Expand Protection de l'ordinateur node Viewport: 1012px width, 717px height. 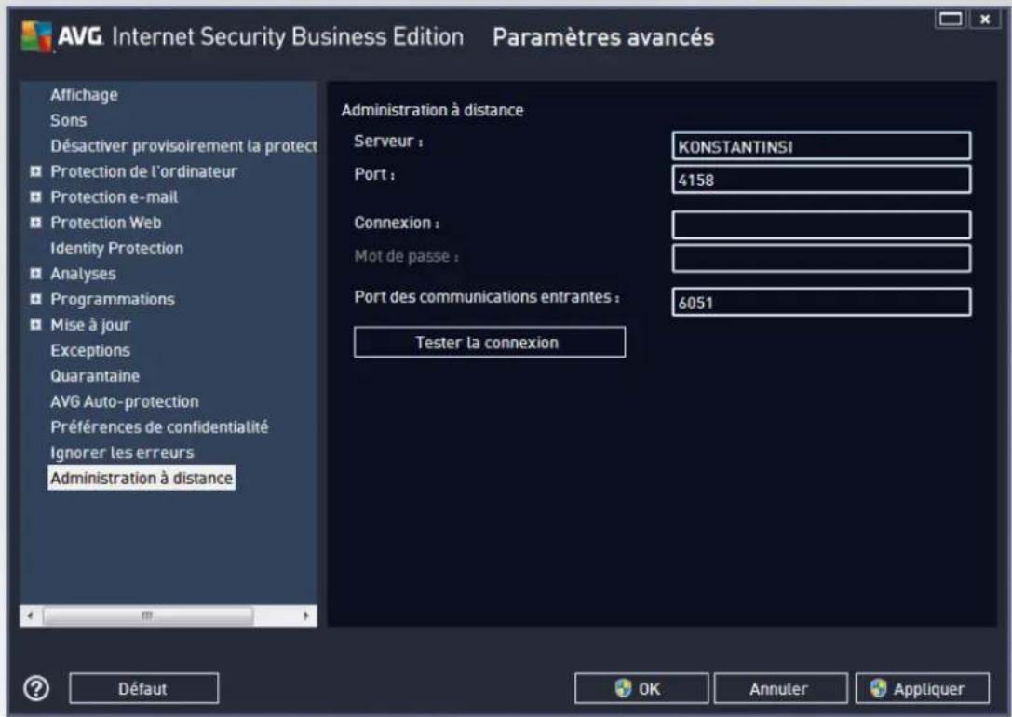(x=36, y=171)
